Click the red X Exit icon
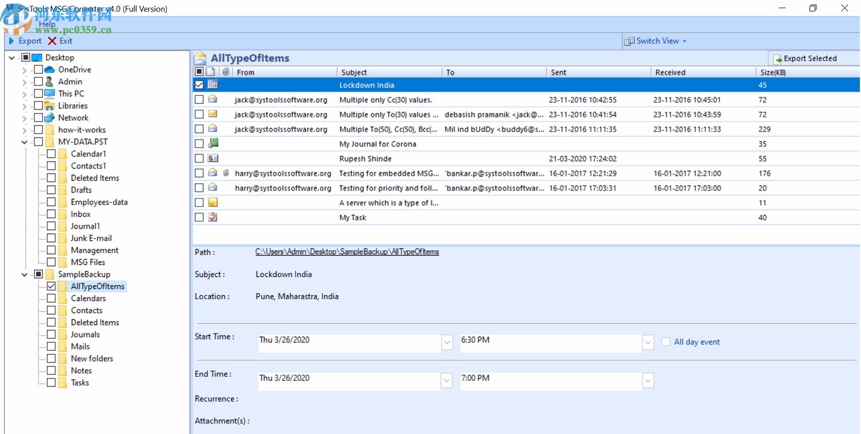The height and width of the screenshot is (434, 861). [x=52, y=41]
